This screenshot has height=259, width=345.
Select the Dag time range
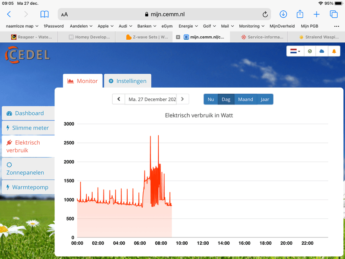tap(226, 99)
